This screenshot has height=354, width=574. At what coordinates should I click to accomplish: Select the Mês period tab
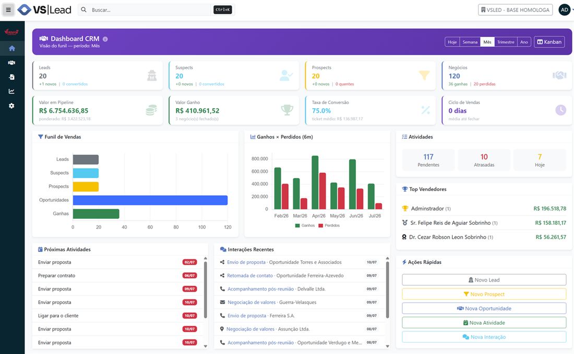(x=487, y=42)
